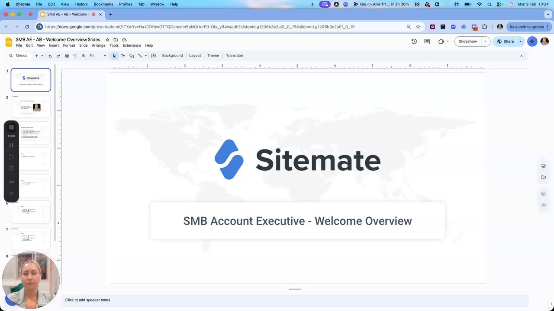Redo the last action
Screen dimensions: 554x311
tap(58, 56)
